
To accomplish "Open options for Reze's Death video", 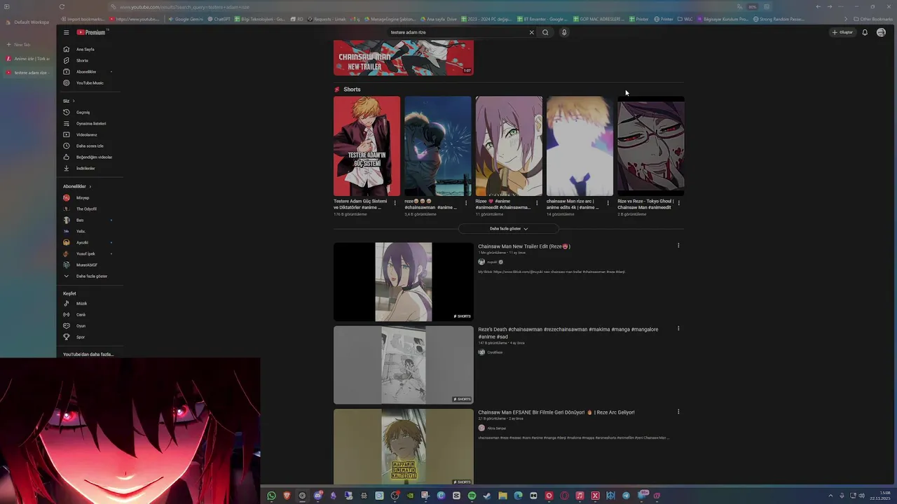I will click(x=678, y=328).
